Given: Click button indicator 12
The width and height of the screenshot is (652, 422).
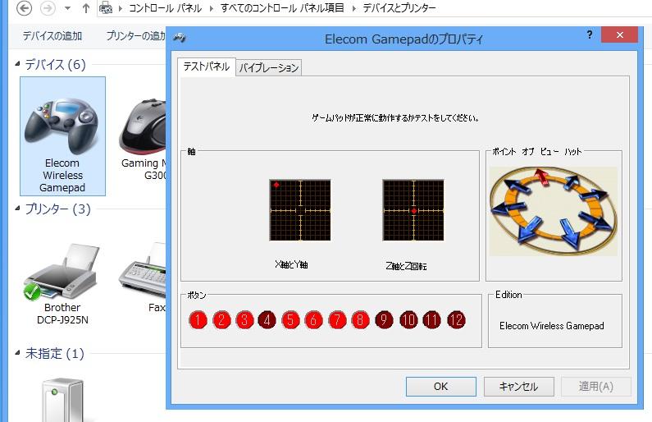Looking at the screenshot, I should pos(456,320).
